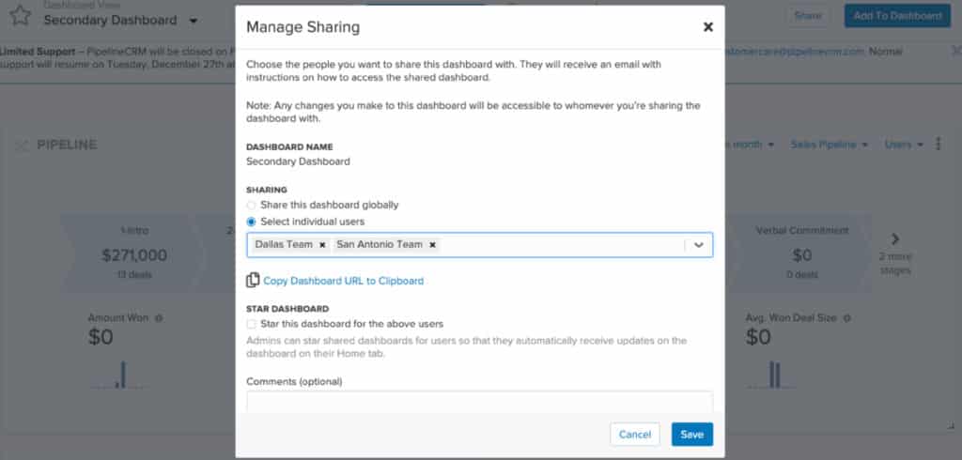Click the Comments text box

pos(480,402)
